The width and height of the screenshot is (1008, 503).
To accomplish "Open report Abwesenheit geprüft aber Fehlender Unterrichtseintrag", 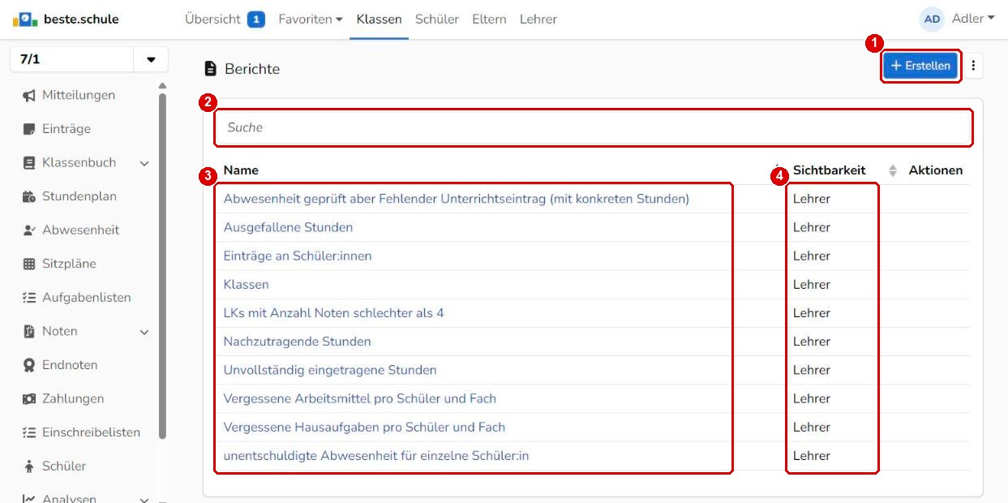I will pyautogui.click(x=457, y=199).
